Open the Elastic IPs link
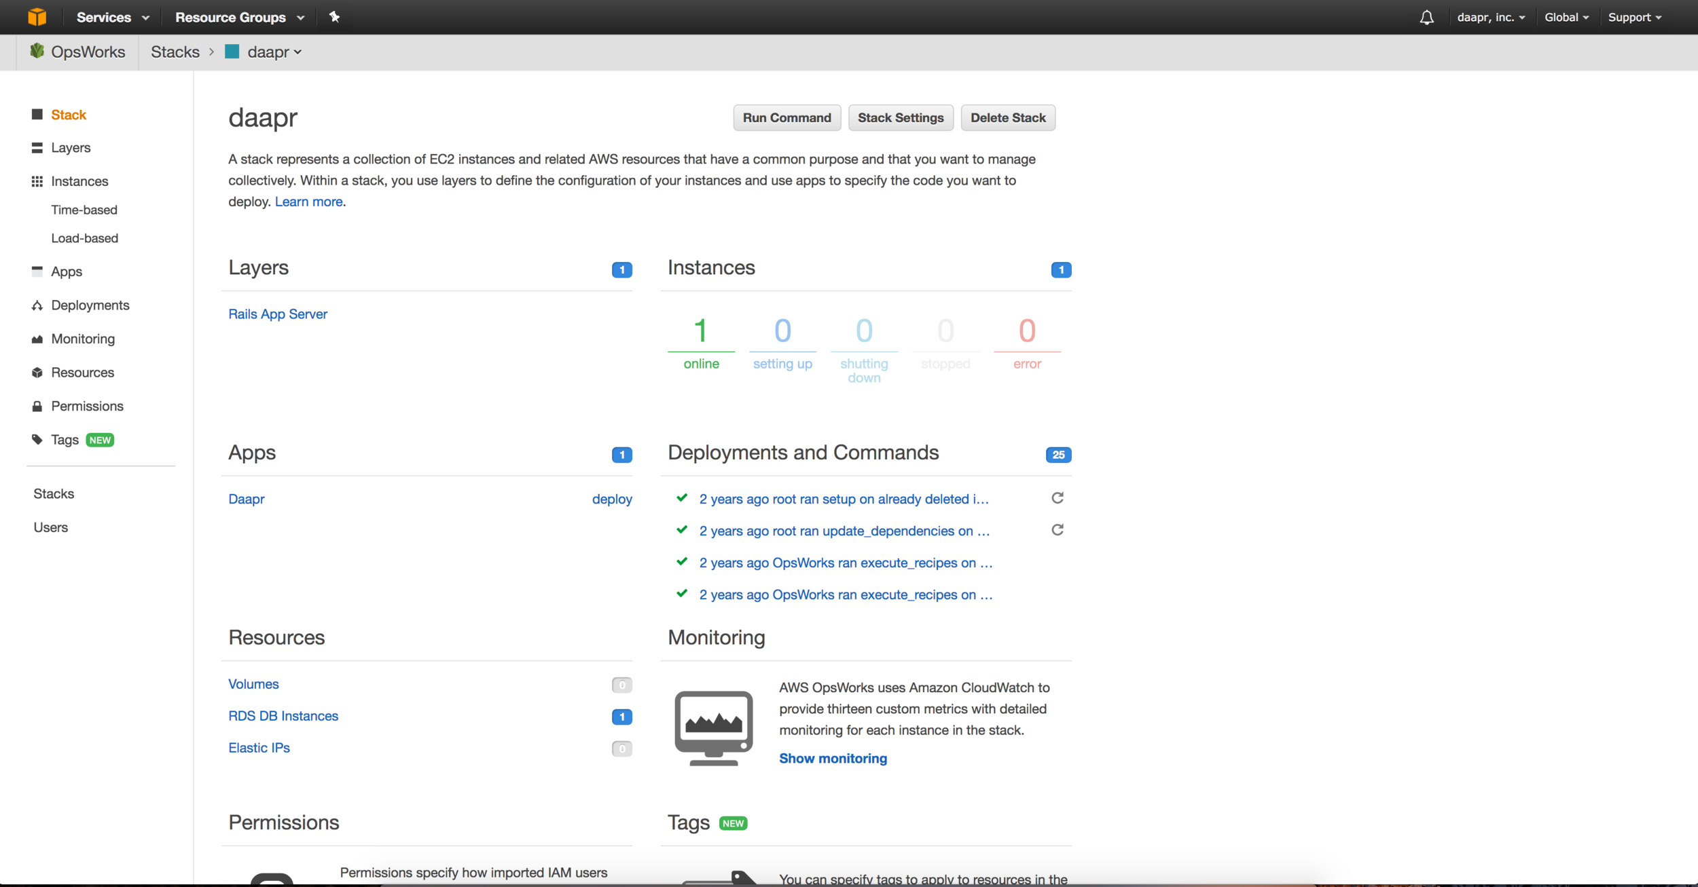 pos(259,748)
